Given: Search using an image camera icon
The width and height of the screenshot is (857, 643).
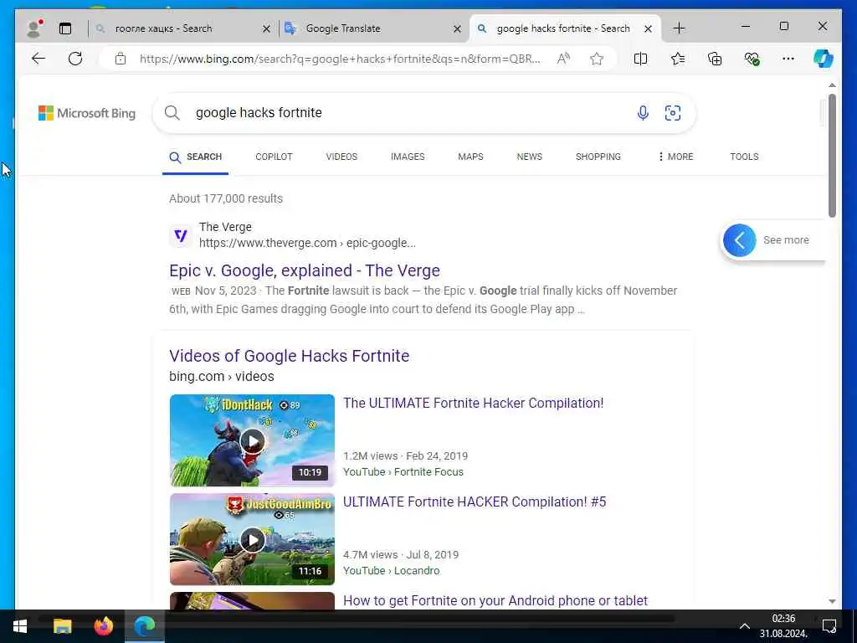Looking at the screenshot, I should click(673, 113).
